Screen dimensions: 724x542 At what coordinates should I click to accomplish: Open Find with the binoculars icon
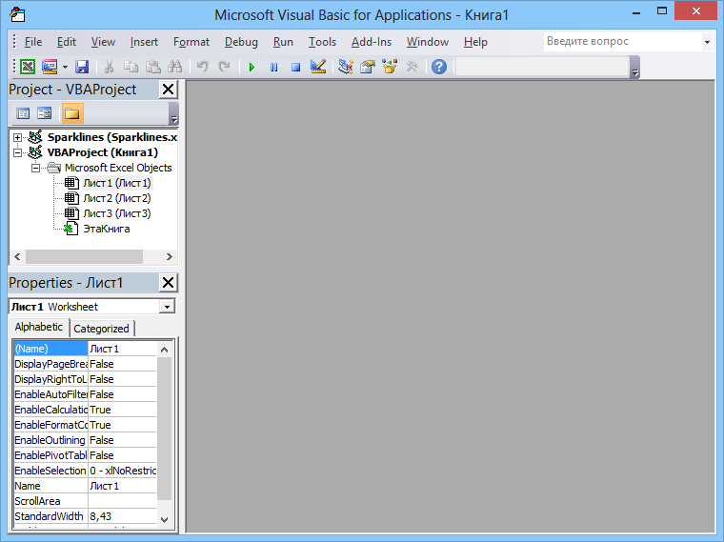[174, 67]
